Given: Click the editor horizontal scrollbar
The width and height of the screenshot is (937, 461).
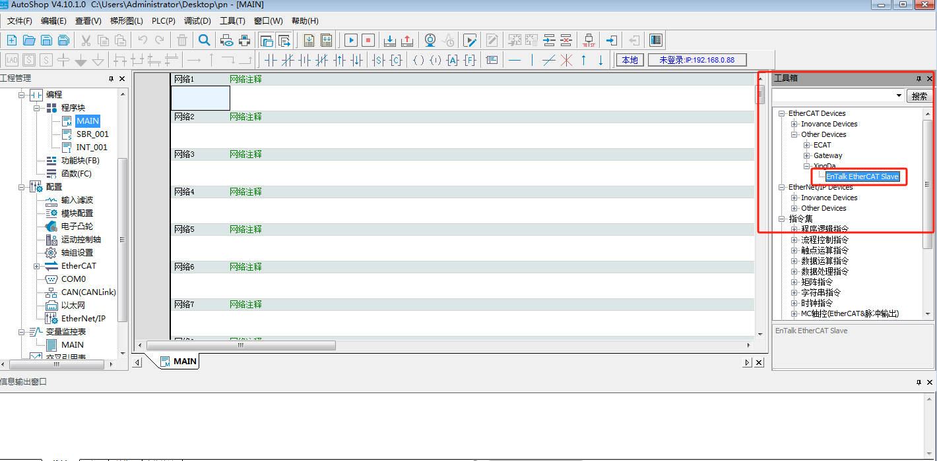Looking at the screenshot, I should [241, 345].
